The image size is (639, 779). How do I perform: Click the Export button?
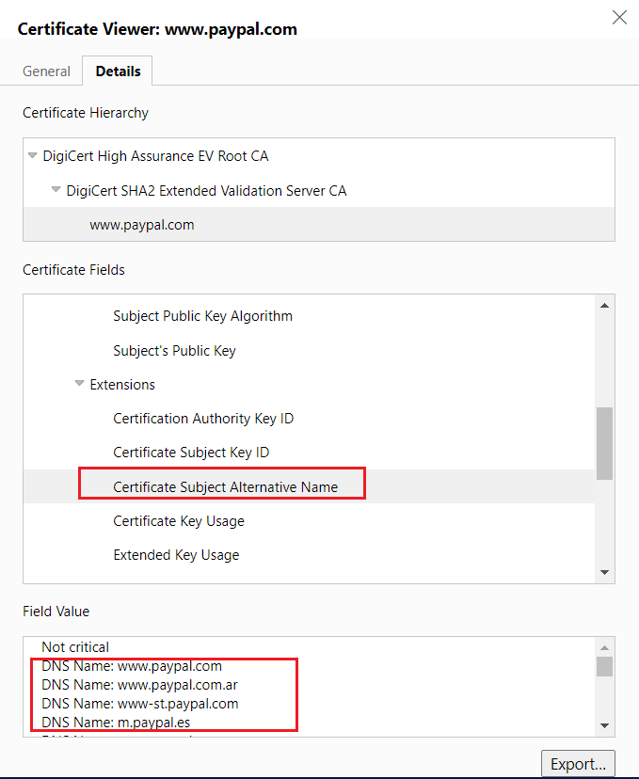(578, 764)
